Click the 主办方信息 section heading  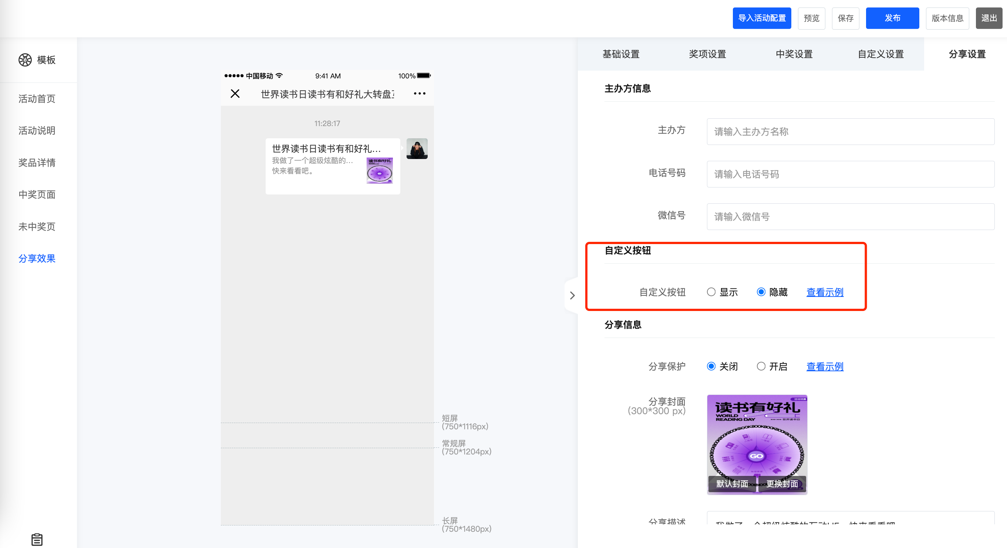point(627,89)
